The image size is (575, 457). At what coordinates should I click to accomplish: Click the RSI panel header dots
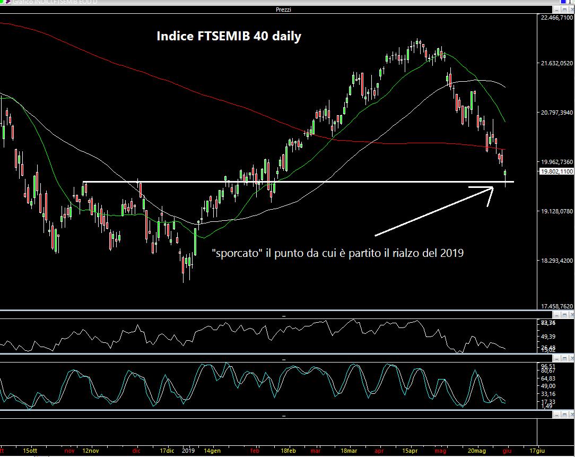coord(284,316)
